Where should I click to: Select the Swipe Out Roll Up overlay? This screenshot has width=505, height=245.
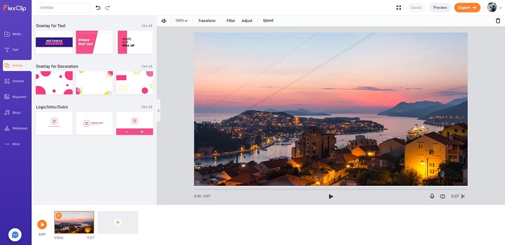(x=134, y=42)
